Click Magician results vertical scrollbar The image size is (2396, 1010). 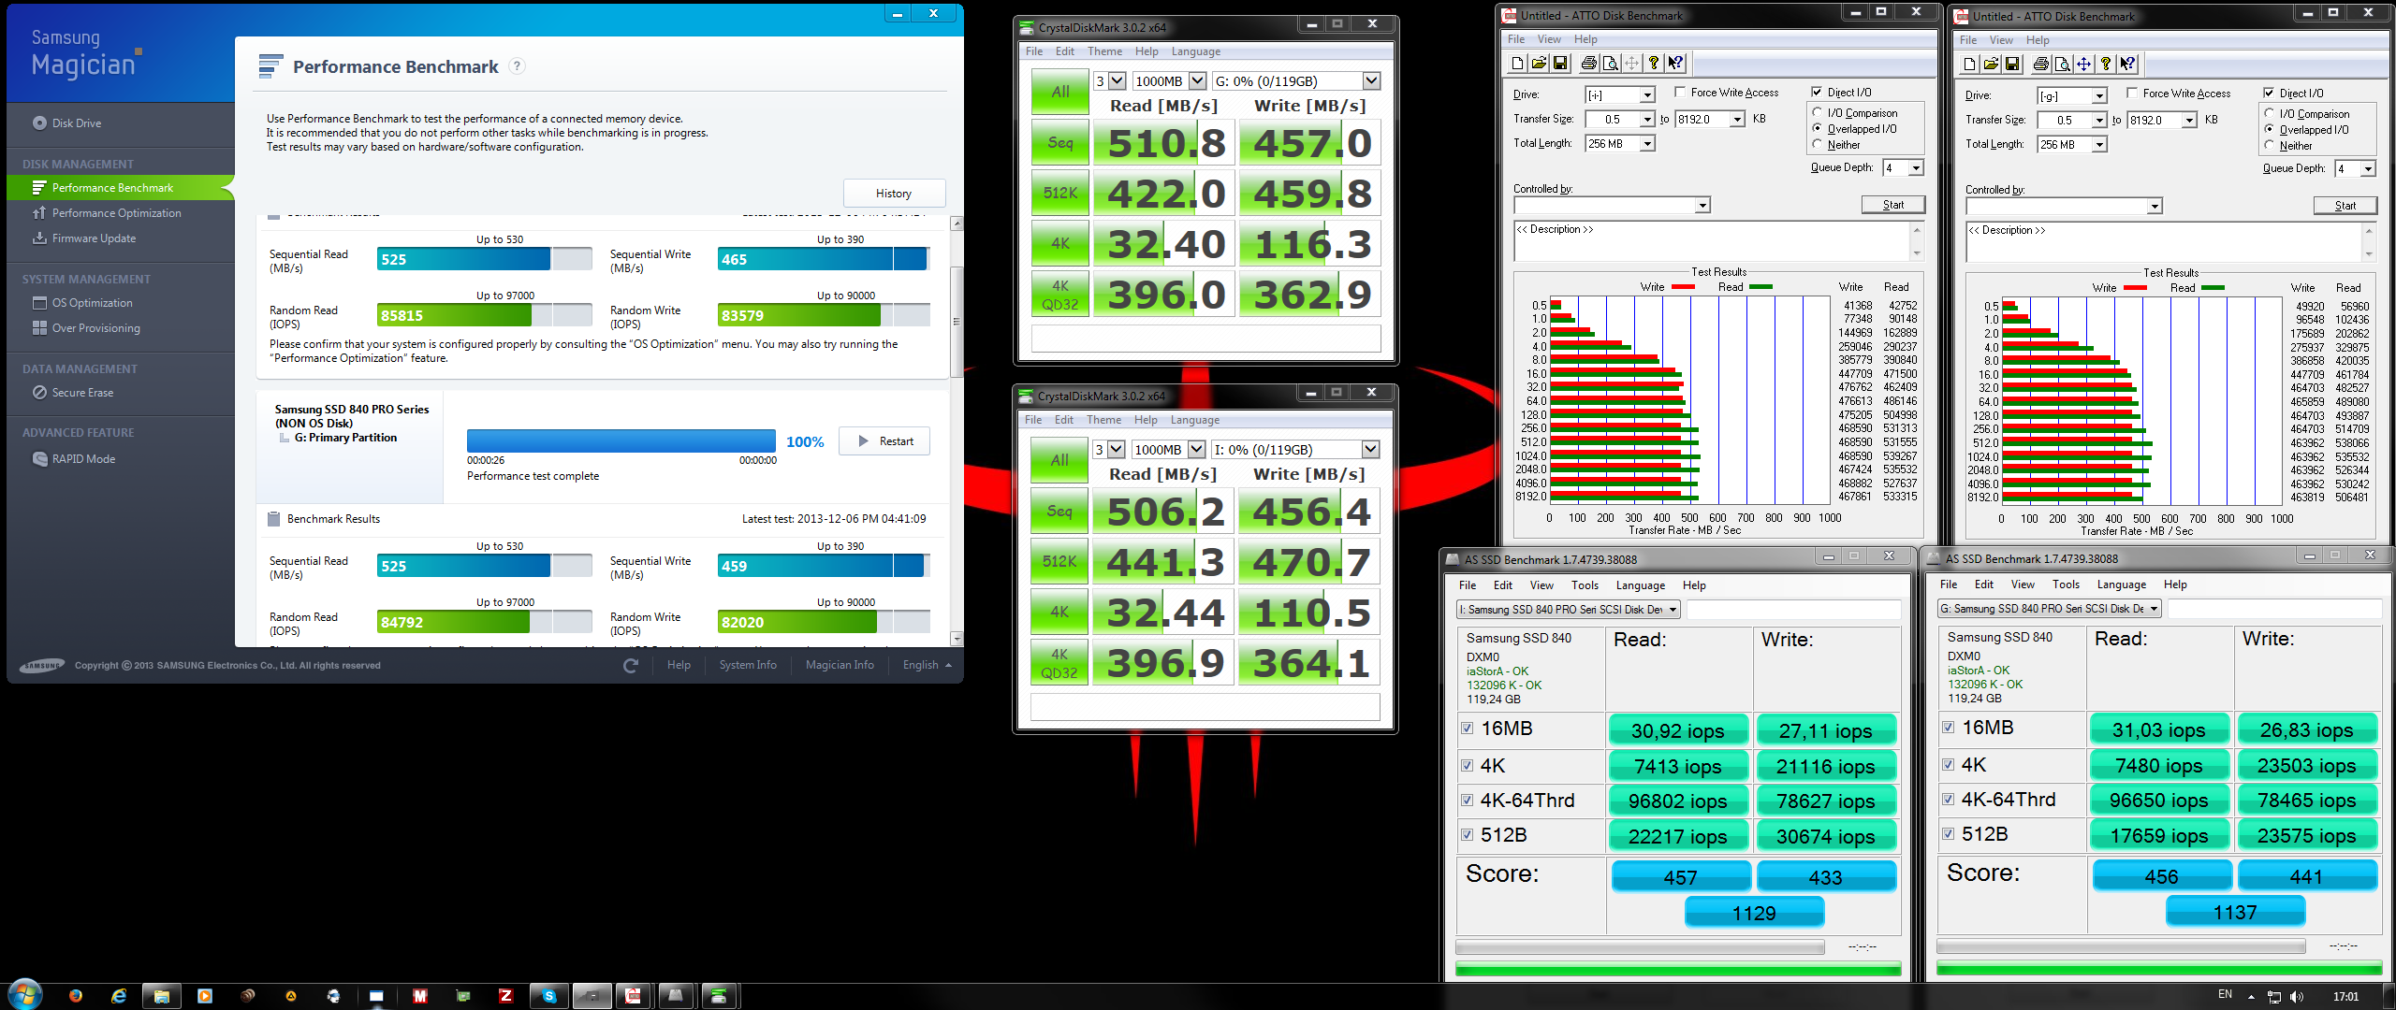(x=957, y=431)
